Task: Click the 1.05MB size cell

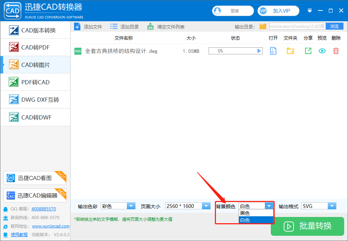Action: pyautogui.click(x=191, y=51)
